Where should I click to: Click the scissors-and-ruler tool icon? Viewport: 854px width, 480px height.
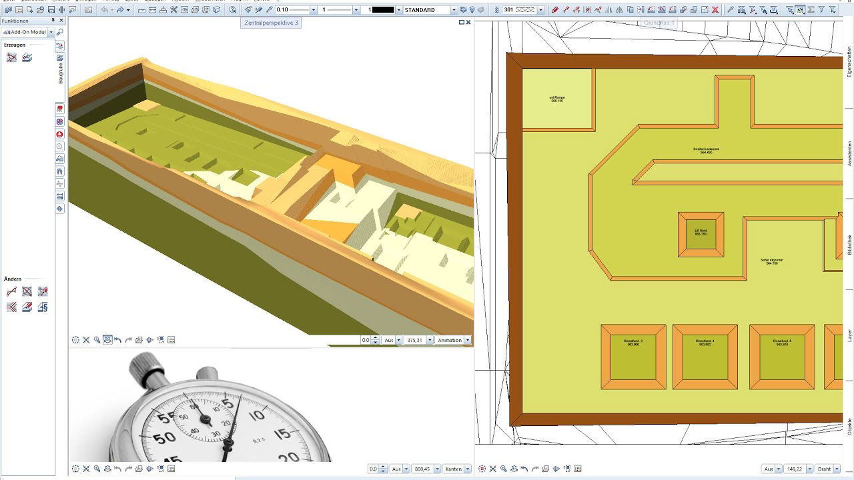[173, 10]
